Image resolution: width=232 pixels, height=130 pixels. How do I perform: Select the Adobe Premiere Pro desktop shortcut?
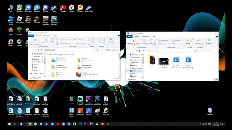click(89, 101)
